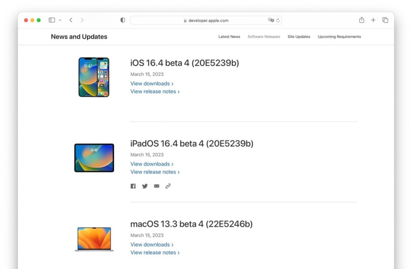412x269 pixels.
Task: Click the iPhone thumbnail for iOS 16.4
Action: [94, 76]
